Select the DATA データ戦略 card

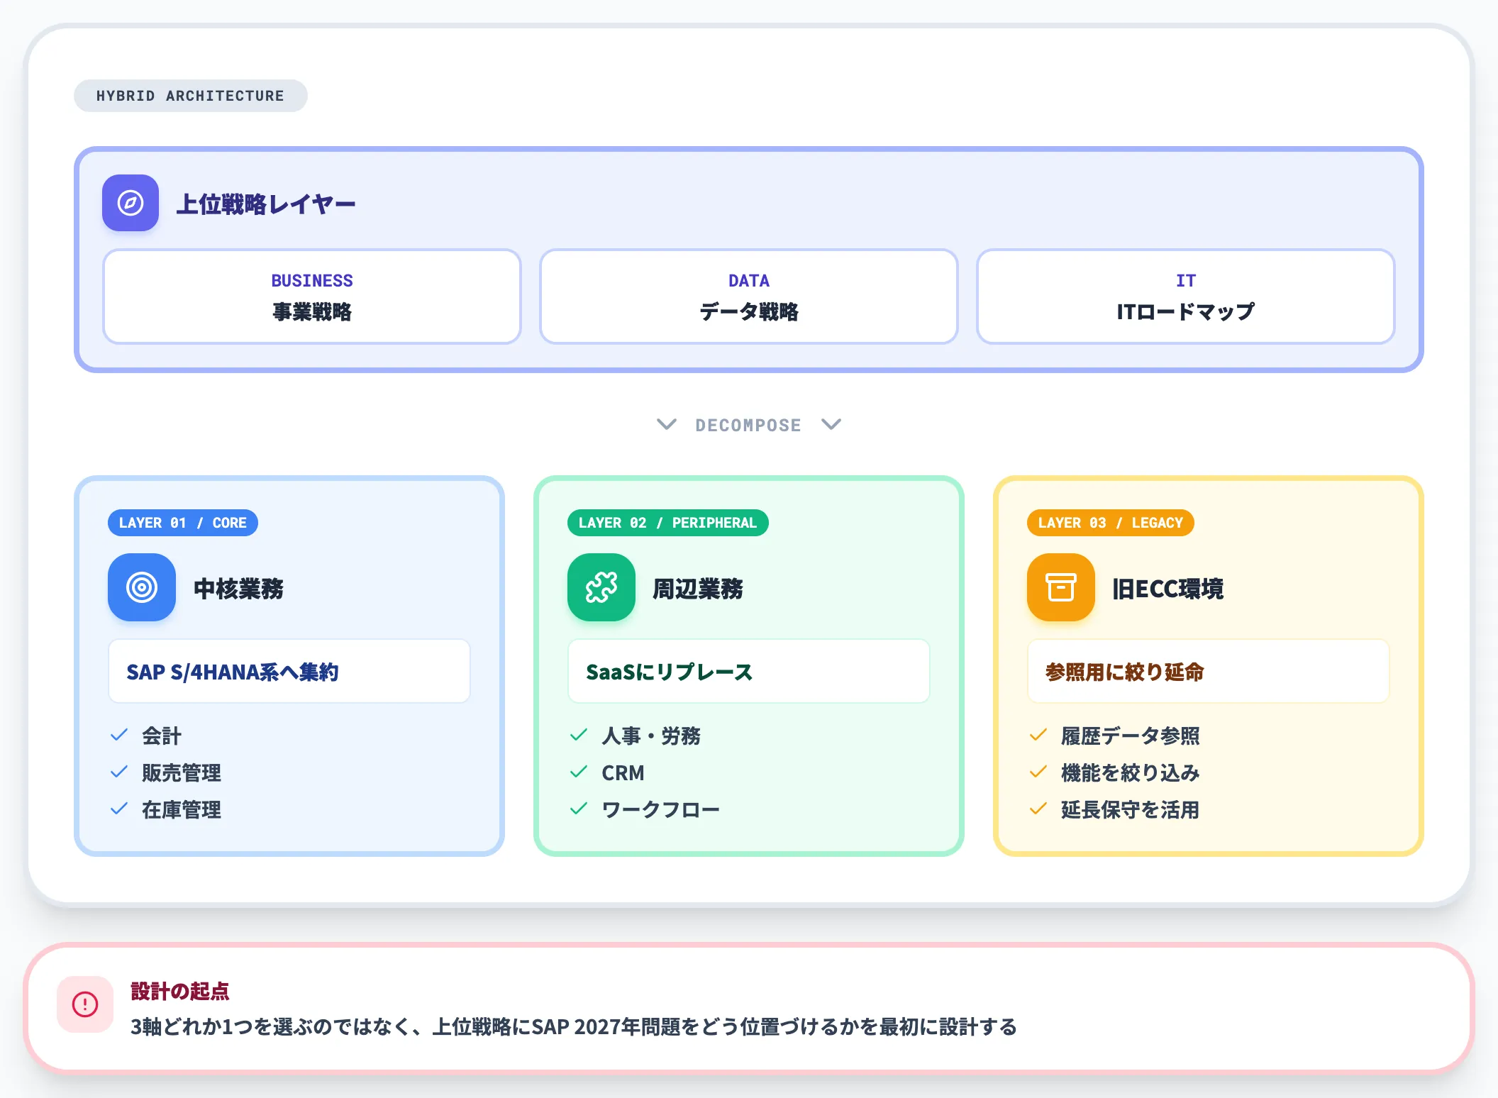pos(749,296)
